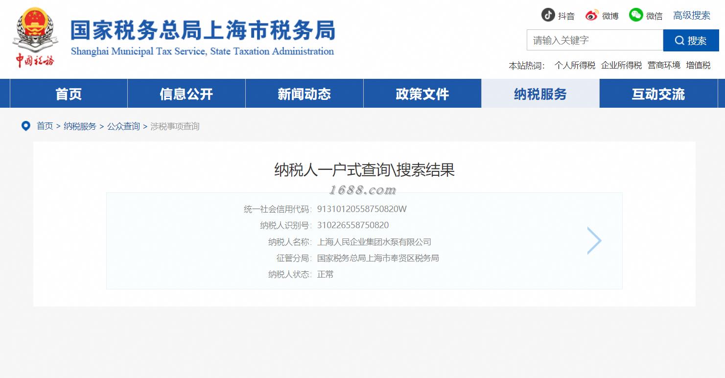Click the site title 国家税务总局上海市税务局
The height and width of the screenshot is (378, 725).
tap(203, 30)
